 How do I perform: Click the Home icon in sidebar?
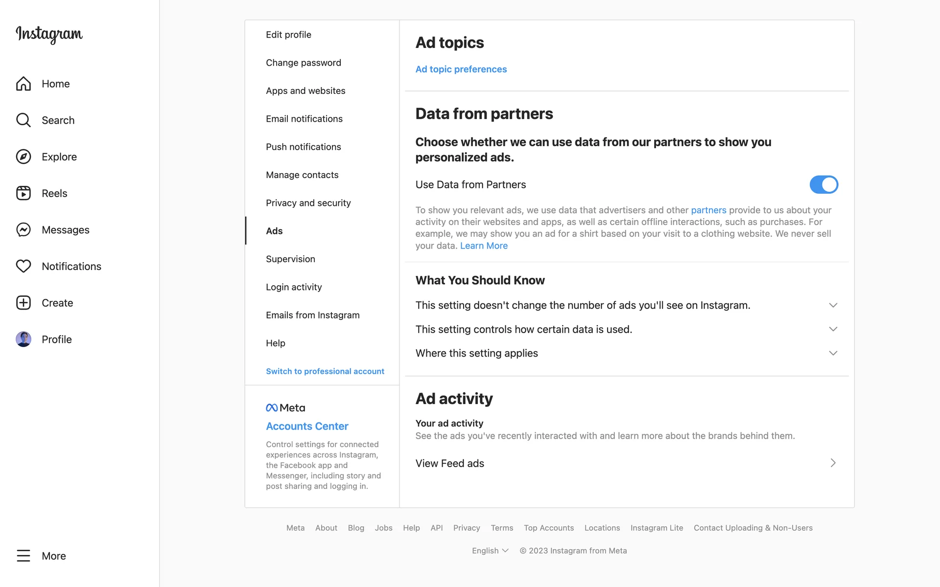click(x=23, y=84)
